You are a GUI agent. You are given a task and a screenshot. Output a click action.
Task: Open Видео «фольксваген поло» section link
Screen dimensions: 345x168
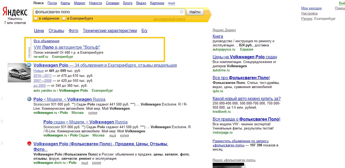(234, 160)
